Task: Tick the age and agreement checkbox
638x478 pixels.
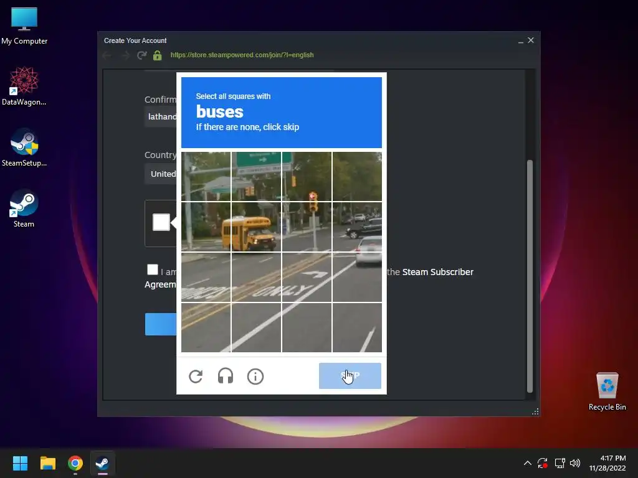Action: pyautogui.click(x=153, y=269)
